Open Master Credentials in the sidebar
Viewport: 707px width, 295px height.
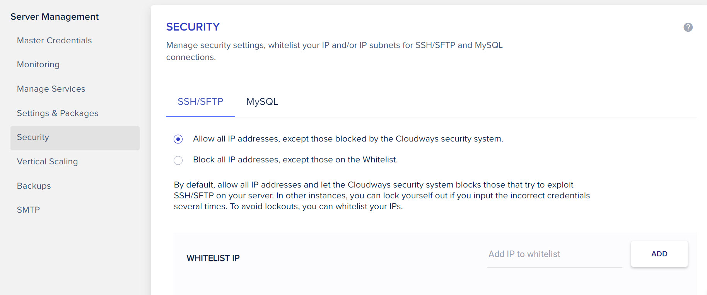coord(54,40)
